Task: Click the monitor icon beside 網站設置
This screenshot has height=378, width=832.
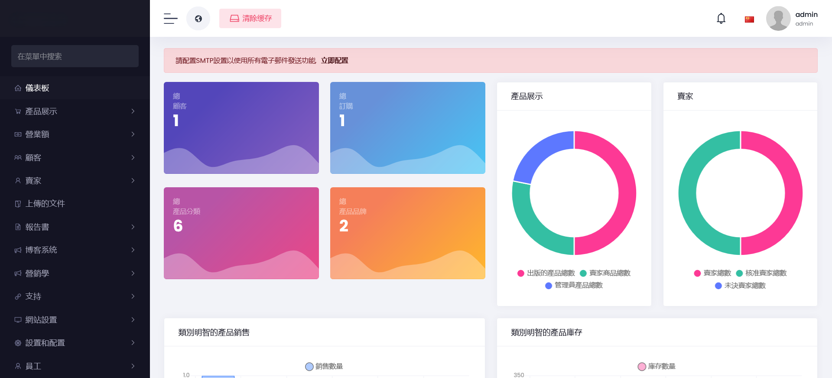Action: coord(18,320)
